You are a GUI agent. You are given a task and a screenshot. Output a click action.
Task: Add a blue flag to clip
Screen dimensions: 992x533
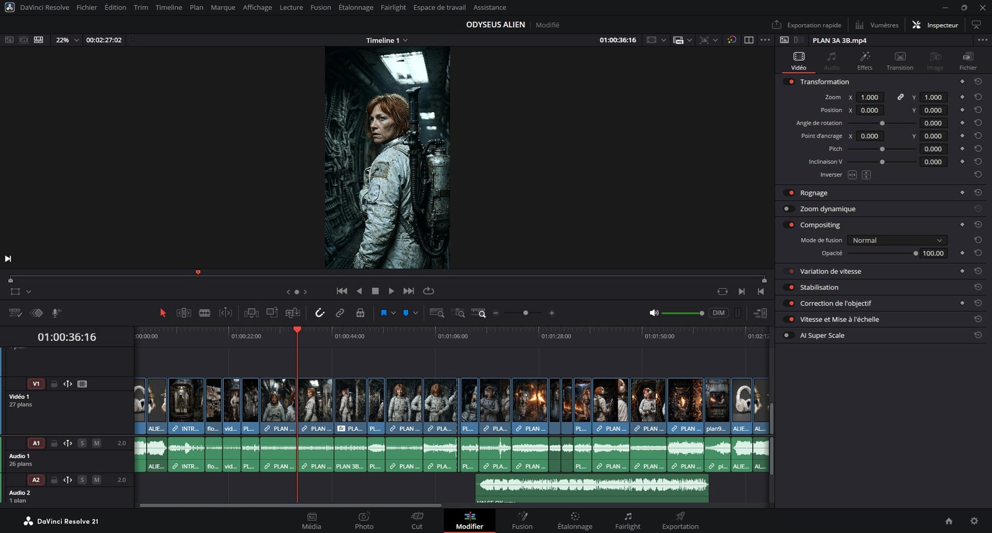coord(384,313)
